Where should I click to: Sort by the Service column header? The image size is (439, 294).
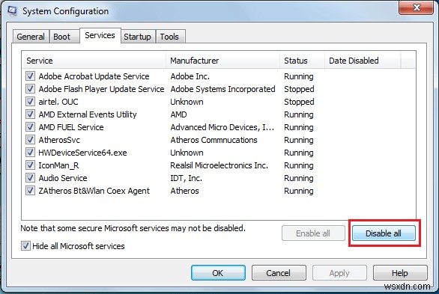tap(94, 61)
